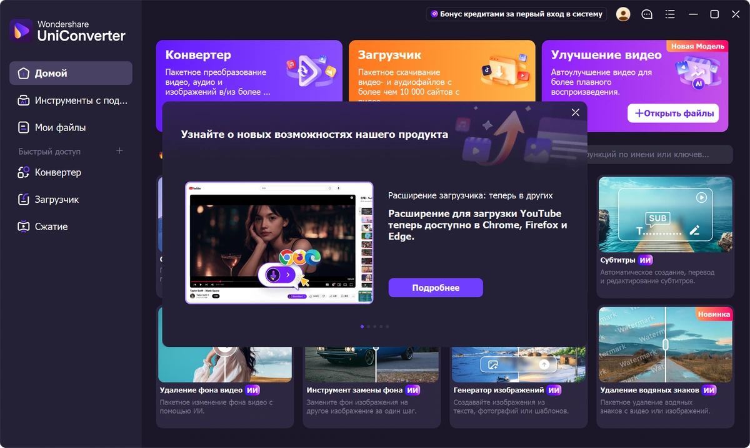Open the hamburger menu in title bar
The height and width of the screenshot is (448, 750).
point(670,14)
